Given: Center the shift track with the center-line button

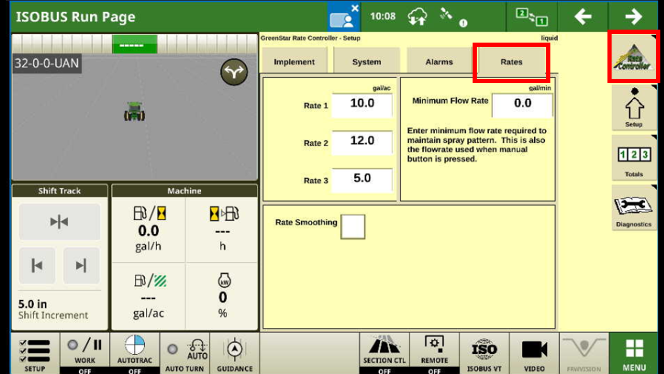Looking at the screenshot, I should (59, 222).
